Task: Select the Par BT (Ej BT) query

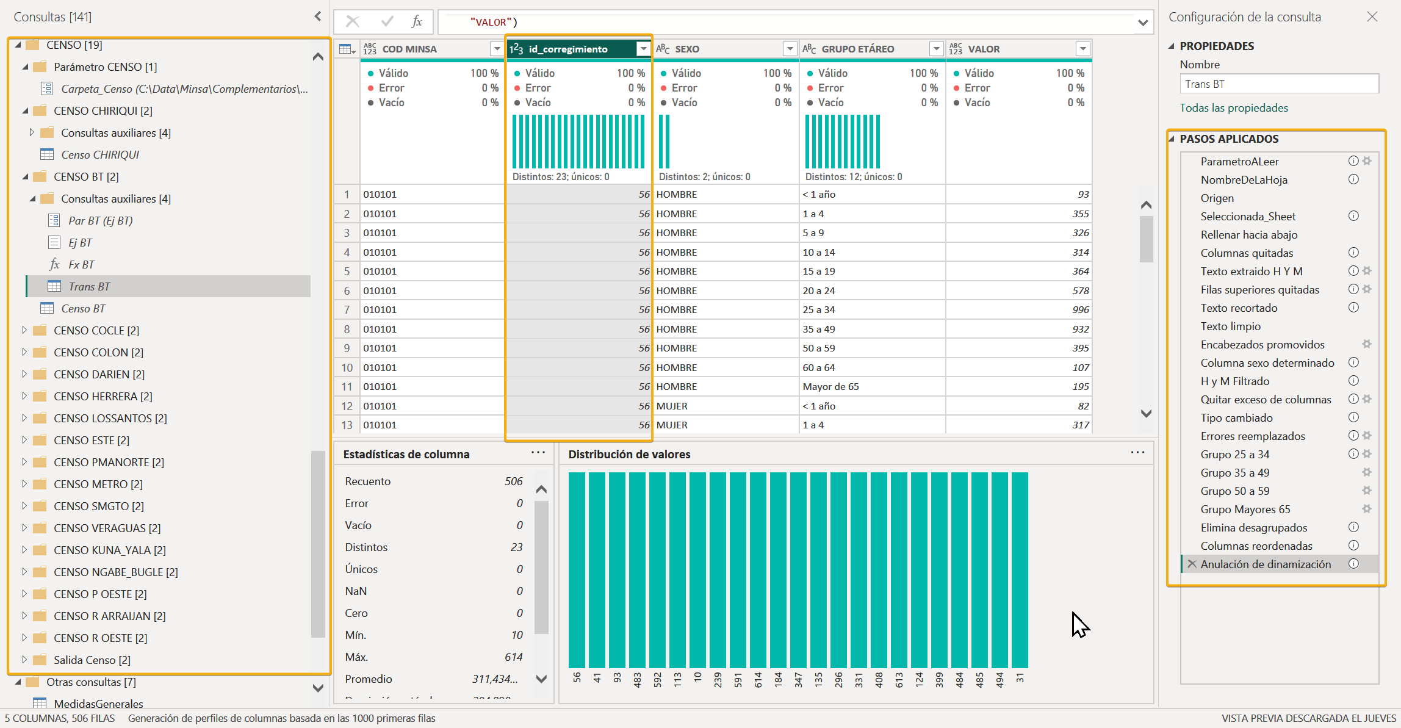Action: tap(100, 220)
